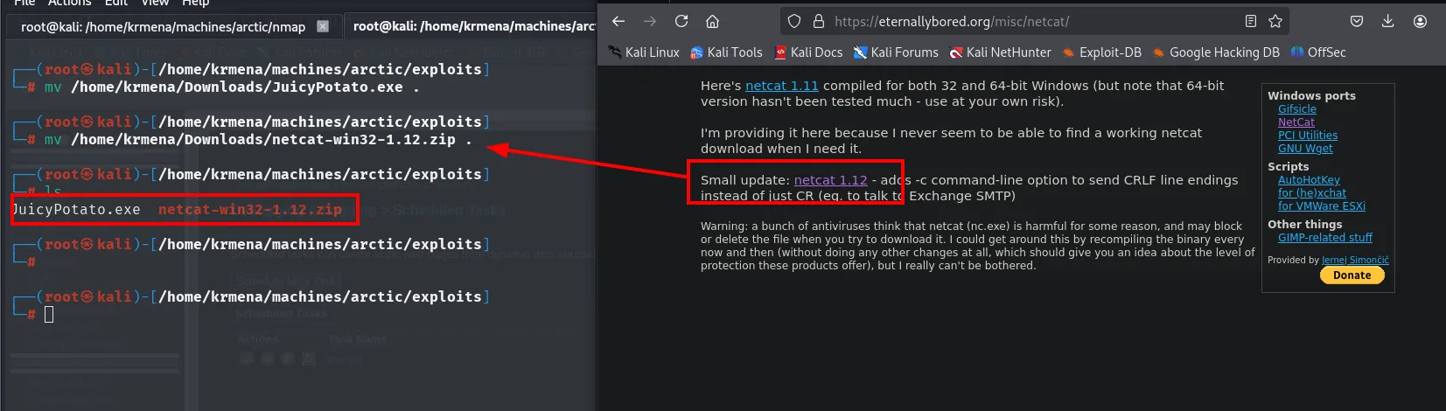This screenshot has width=1446, height=411.
Task: Open the AutoHotKey scripts link
Action: click(1309, 180)
